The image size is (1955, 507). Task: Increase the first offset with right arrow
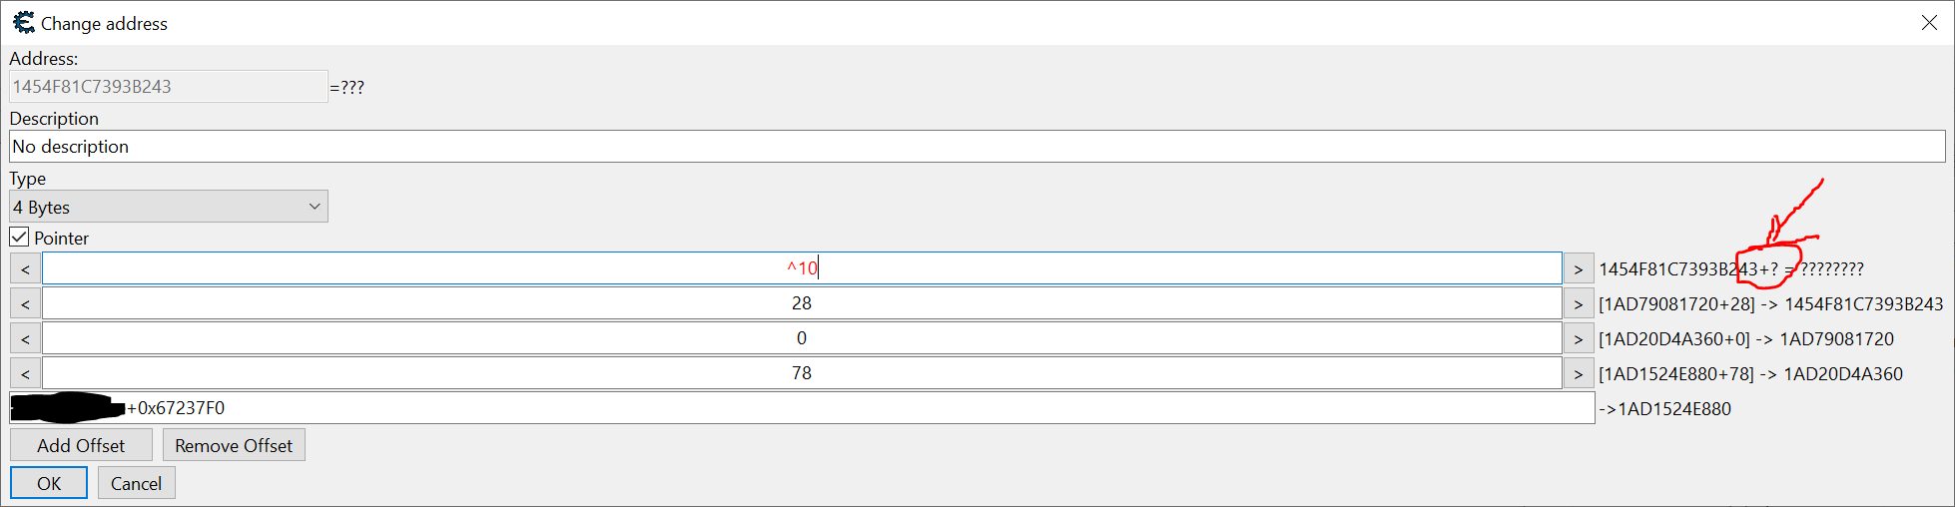(1578, 268)
